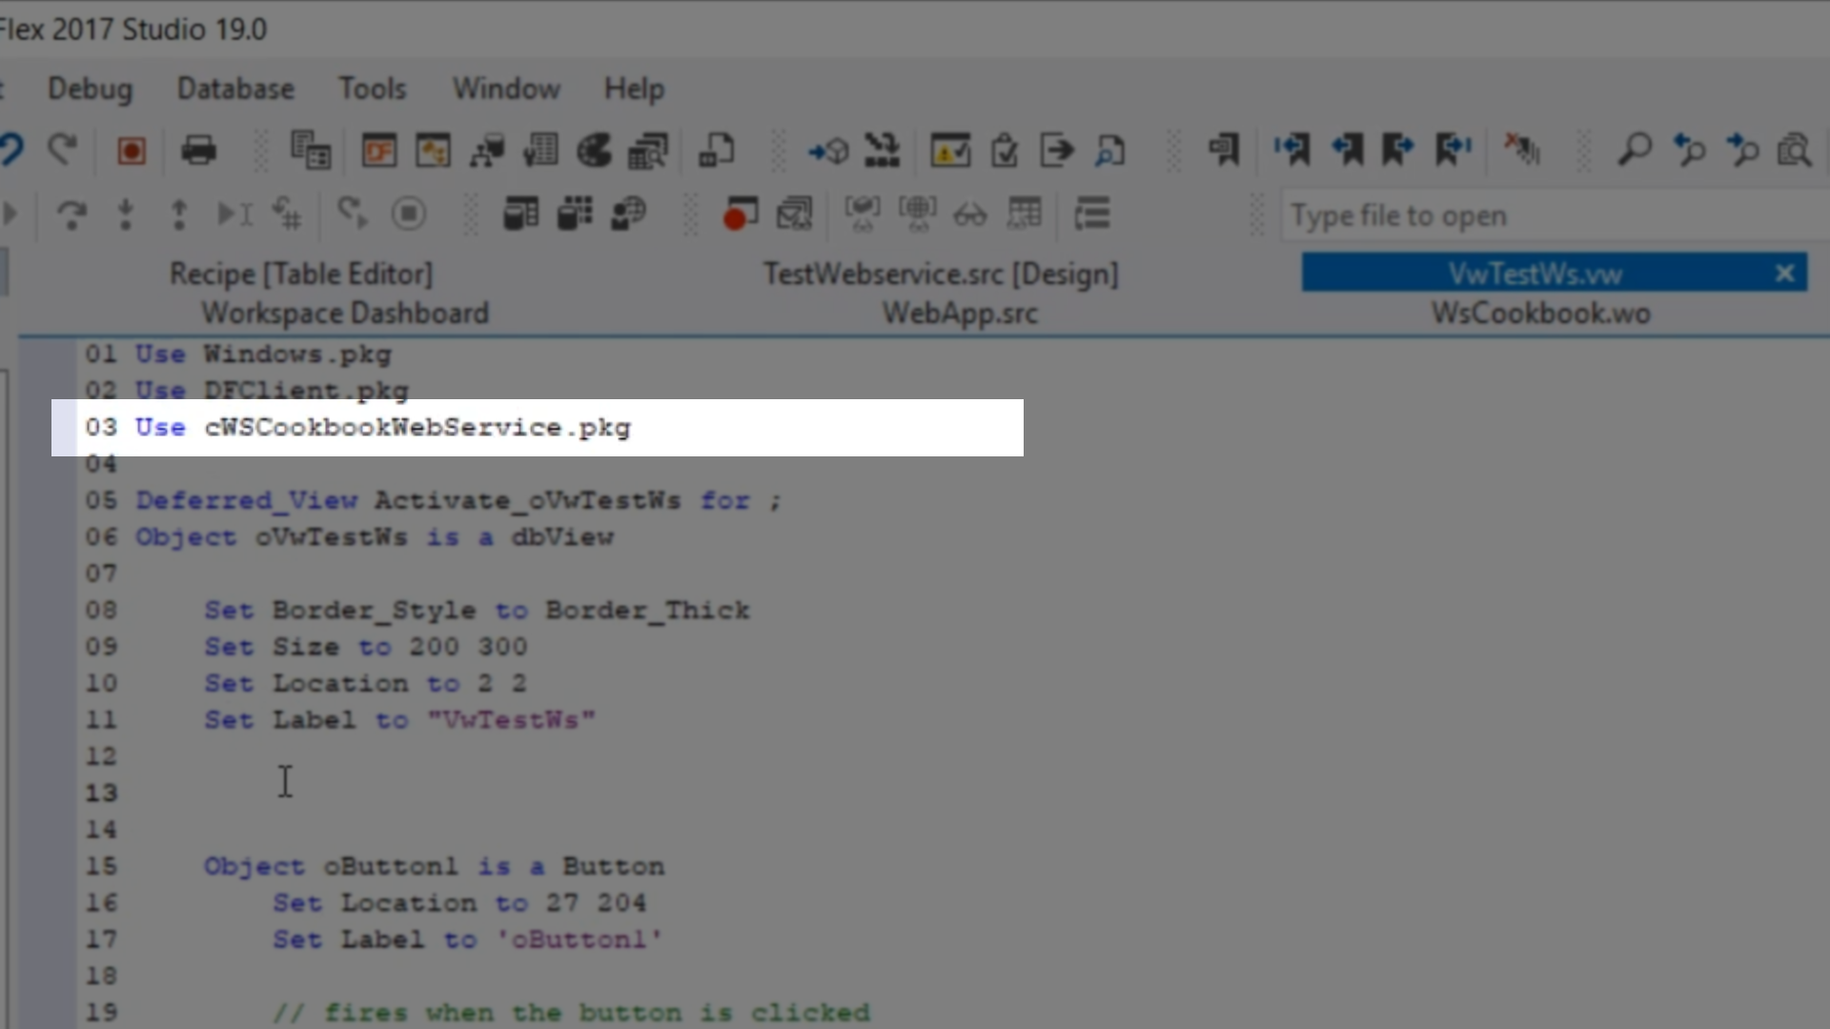1830x1029 pixels.
Task: Open the Tools menu
Action: pyautogui.click(x=372, y=89)
